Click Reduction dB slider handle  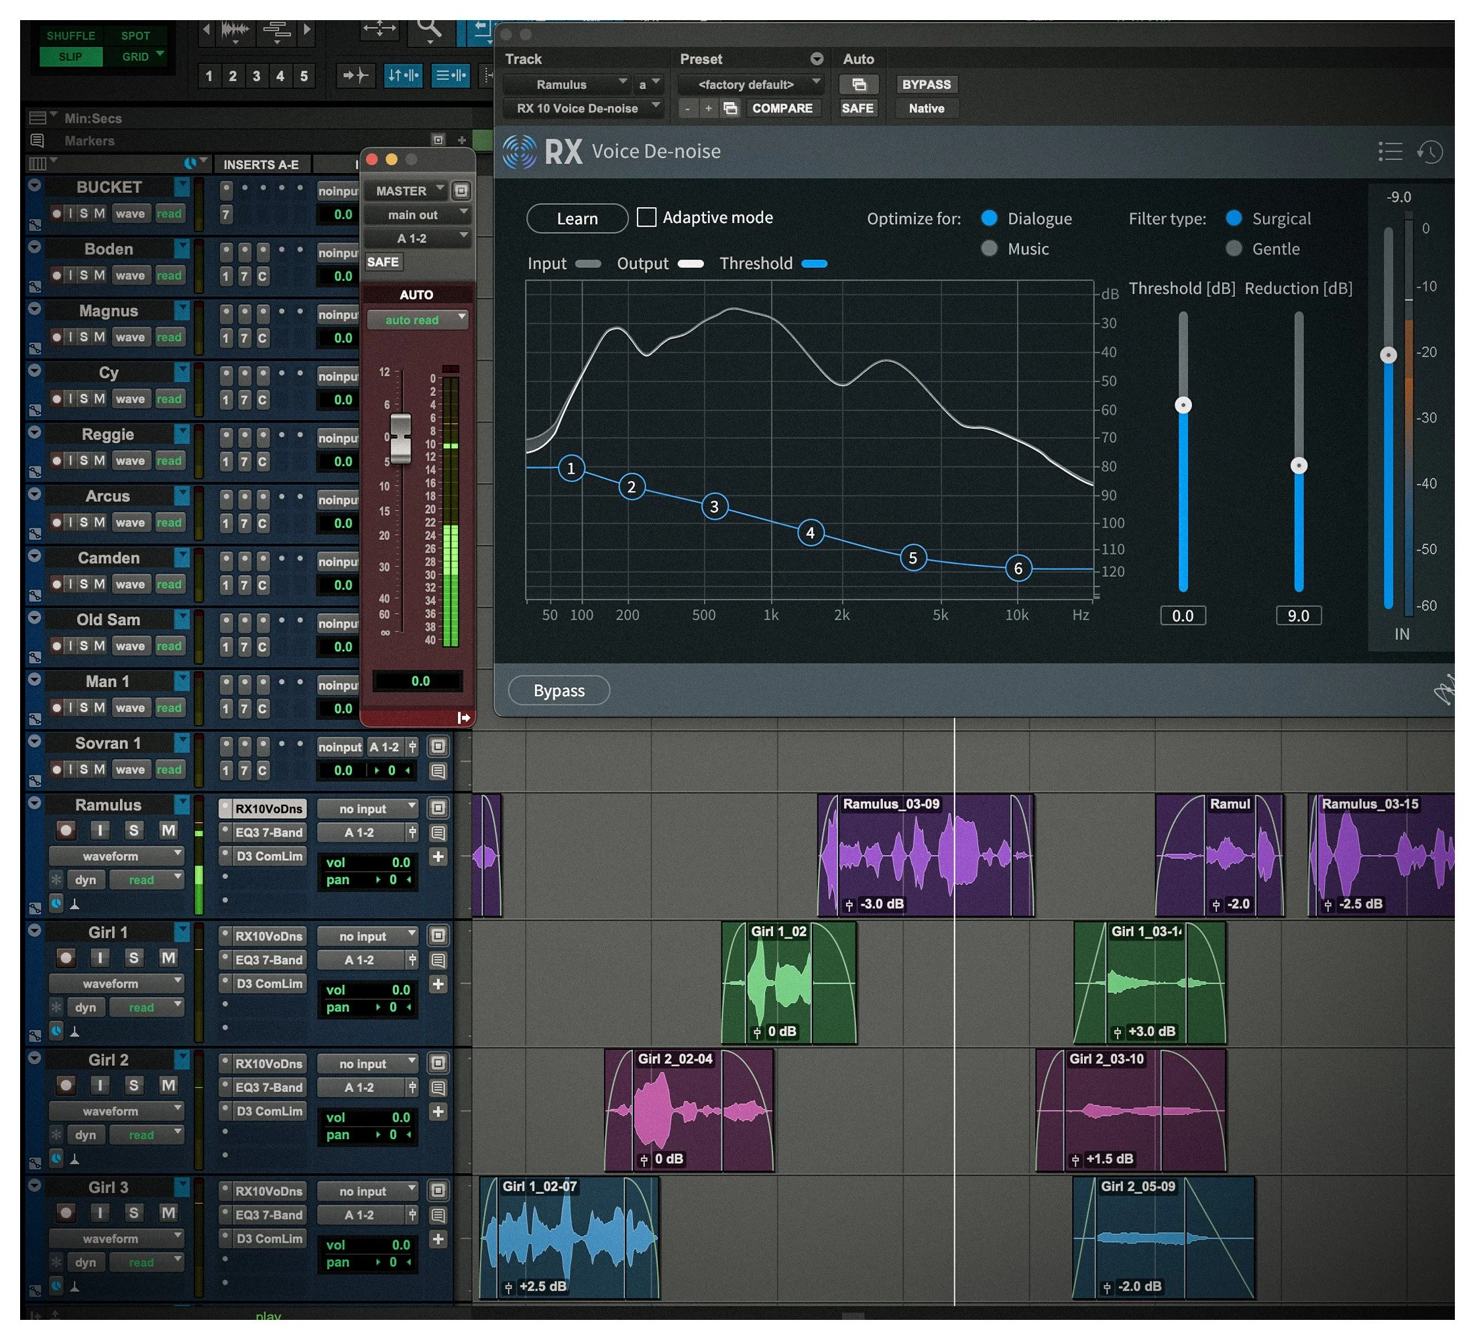point(1299,466)
